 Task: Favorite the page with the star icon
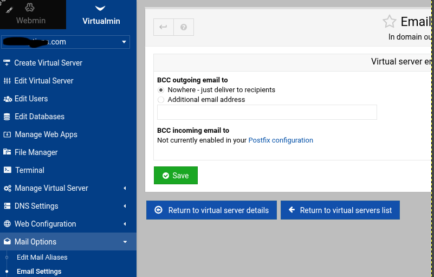390,22
